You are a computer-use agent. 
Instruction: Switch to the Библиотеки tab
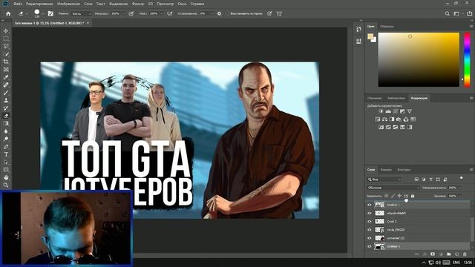point(396,99)
